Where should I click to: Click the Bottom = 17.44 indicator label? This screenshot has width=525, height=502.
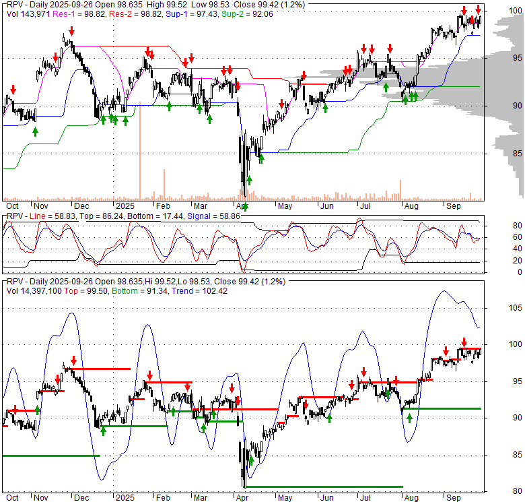(x=155, y=216)
